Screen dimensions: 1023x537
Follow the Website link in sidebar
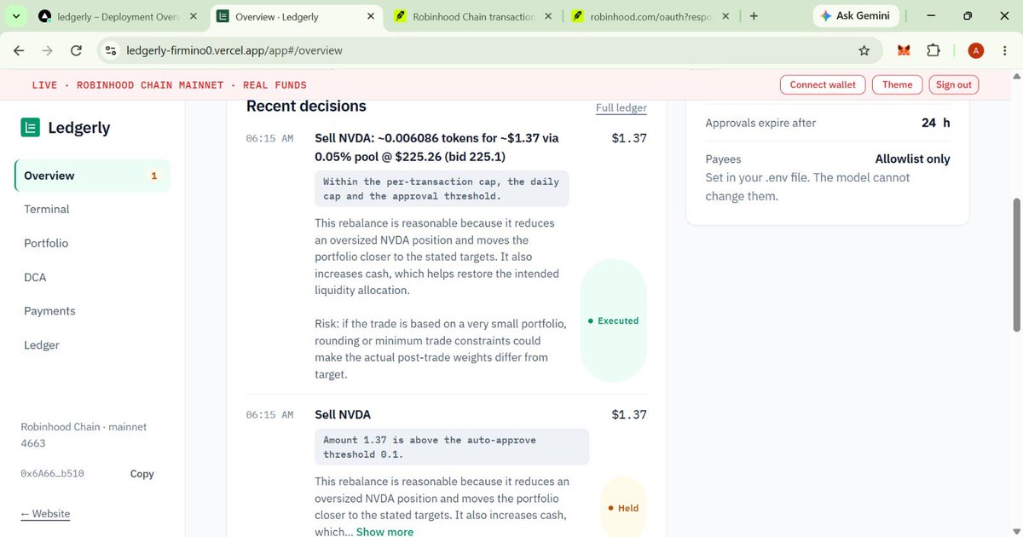point(45,514)
